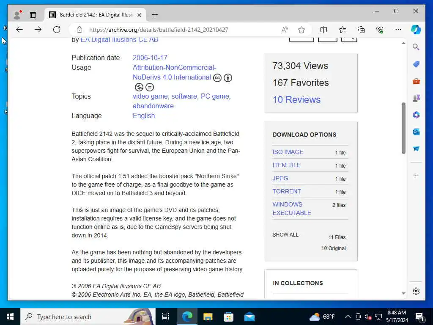Open weather widget showing 68°F
Viewport: 433px width, 325px height.
322,317
